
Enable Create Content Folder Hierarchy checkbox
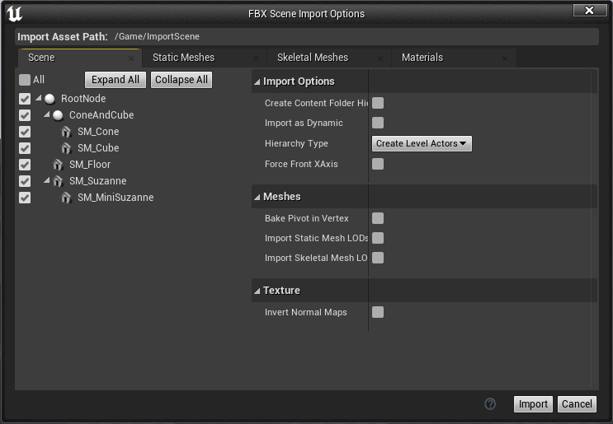[378, 103]
